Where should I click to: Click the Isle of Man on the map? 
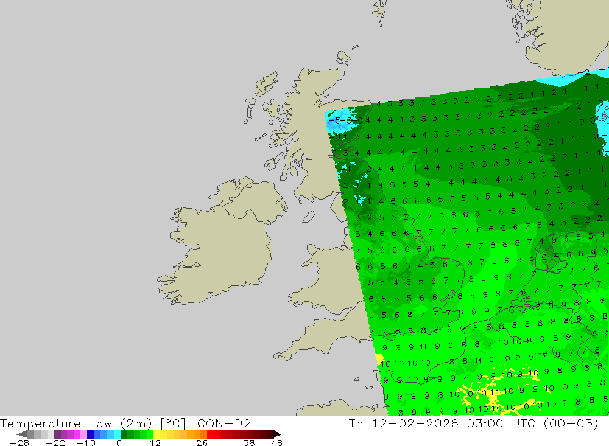(x=308, y=217)
